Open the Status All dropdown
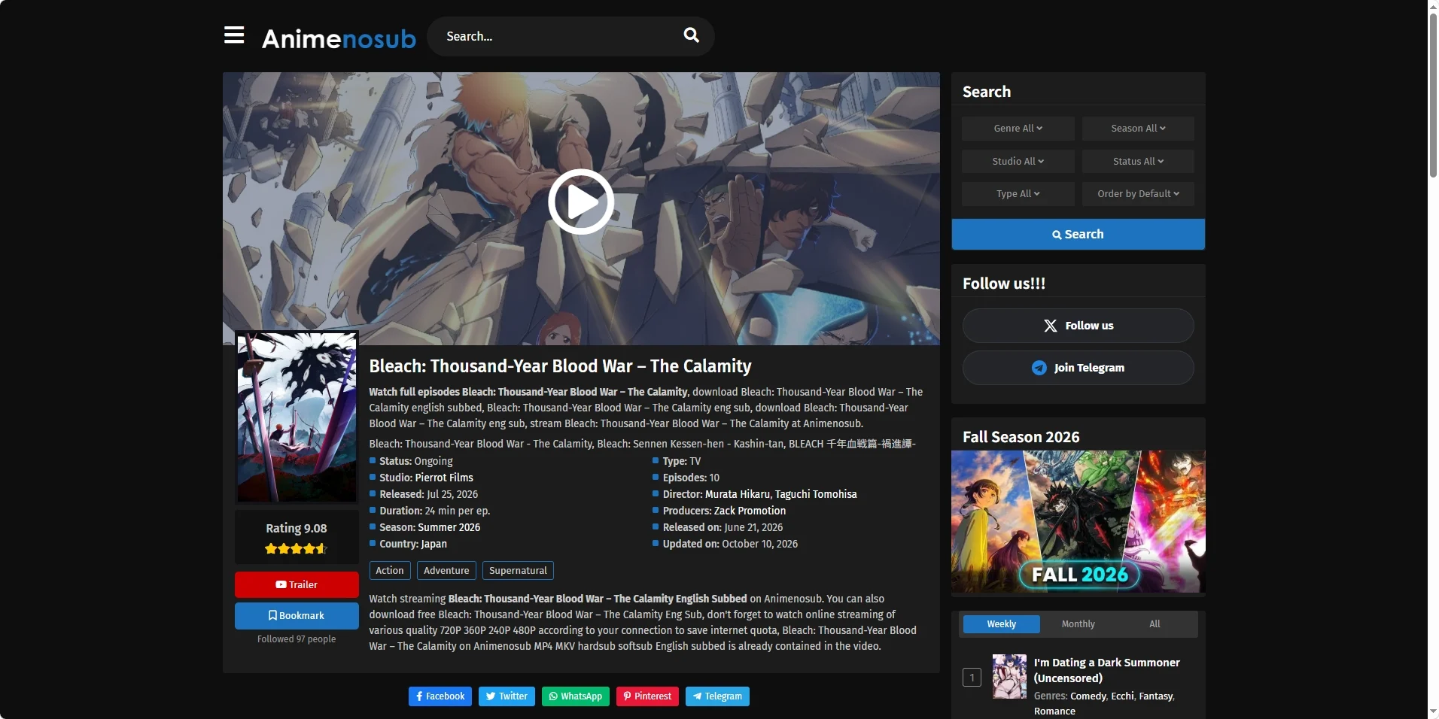Screen dimensions: 1439x719 point(1138,161)
